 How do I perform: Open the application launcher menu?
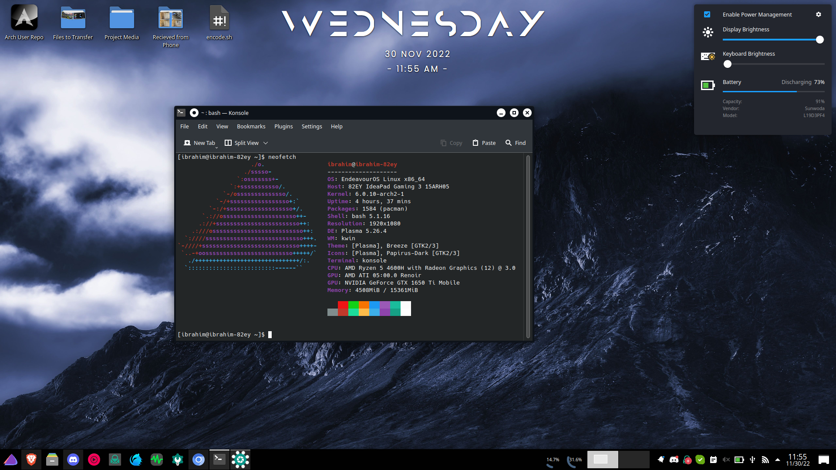coord(10,460)
